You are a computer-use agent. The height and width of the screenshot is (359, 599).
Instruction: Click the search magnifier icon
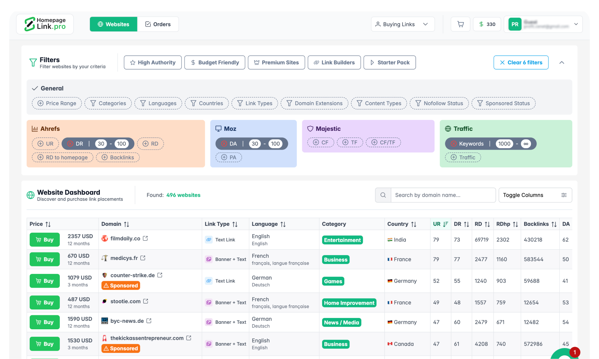383,195
